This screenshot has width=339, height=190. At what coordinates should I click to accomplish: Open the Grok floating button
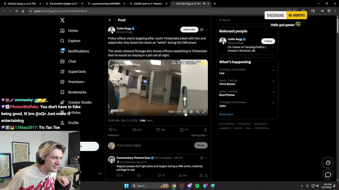[x=328, y=163]
